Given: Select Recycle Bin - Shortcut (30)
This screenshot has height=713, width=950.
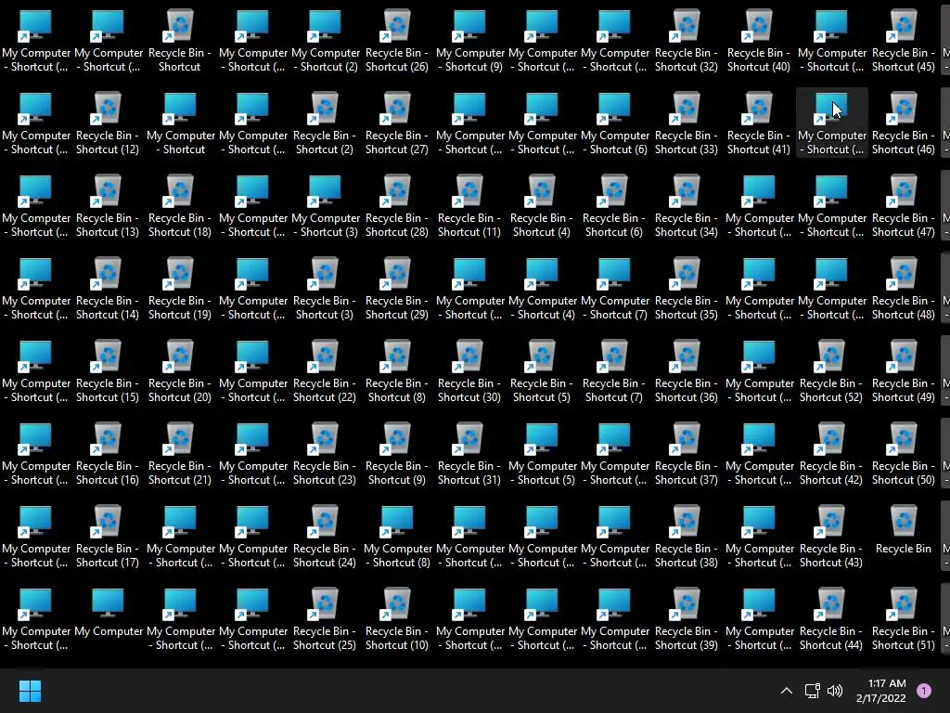Looking at the screenshot, I should point(469,371).
